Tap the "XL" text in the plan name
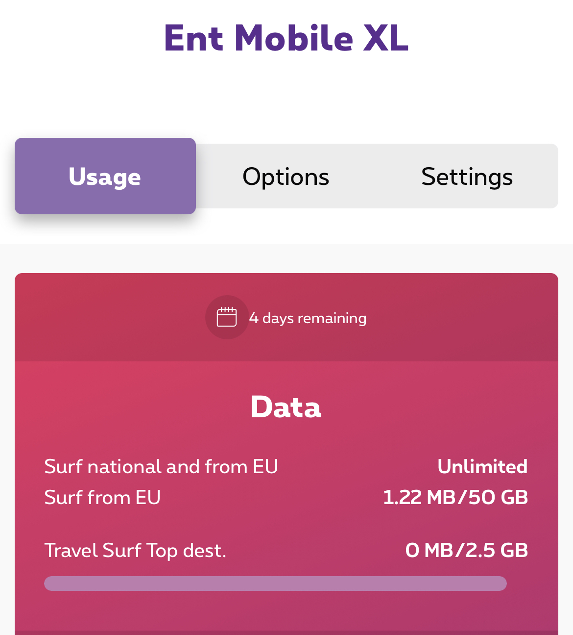 [x=385, y=38]
